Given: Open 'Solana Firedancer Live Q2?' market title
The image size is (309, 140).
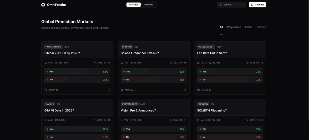Looking at the screenshot, I should [140, 53].
